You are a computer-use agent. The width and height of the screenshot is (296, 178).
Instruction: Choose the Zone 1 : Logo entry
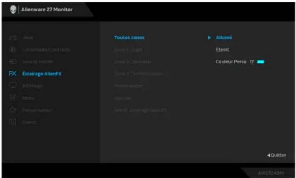click(128, 50)
